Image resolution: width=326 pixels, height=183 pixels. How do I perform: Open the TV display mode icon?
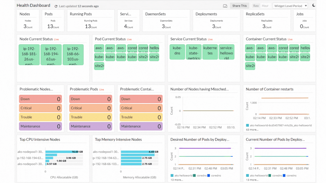(225, 6)
